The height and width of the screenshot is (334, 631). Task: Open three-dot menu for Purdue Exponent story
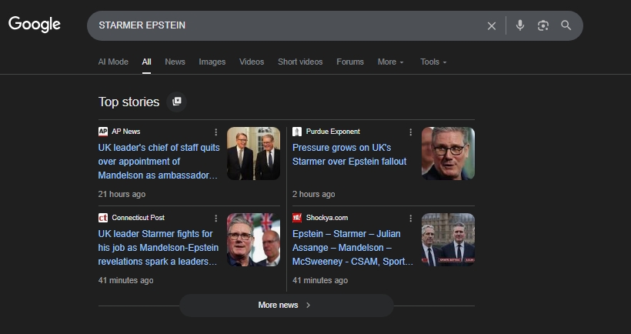pos(411,132)
